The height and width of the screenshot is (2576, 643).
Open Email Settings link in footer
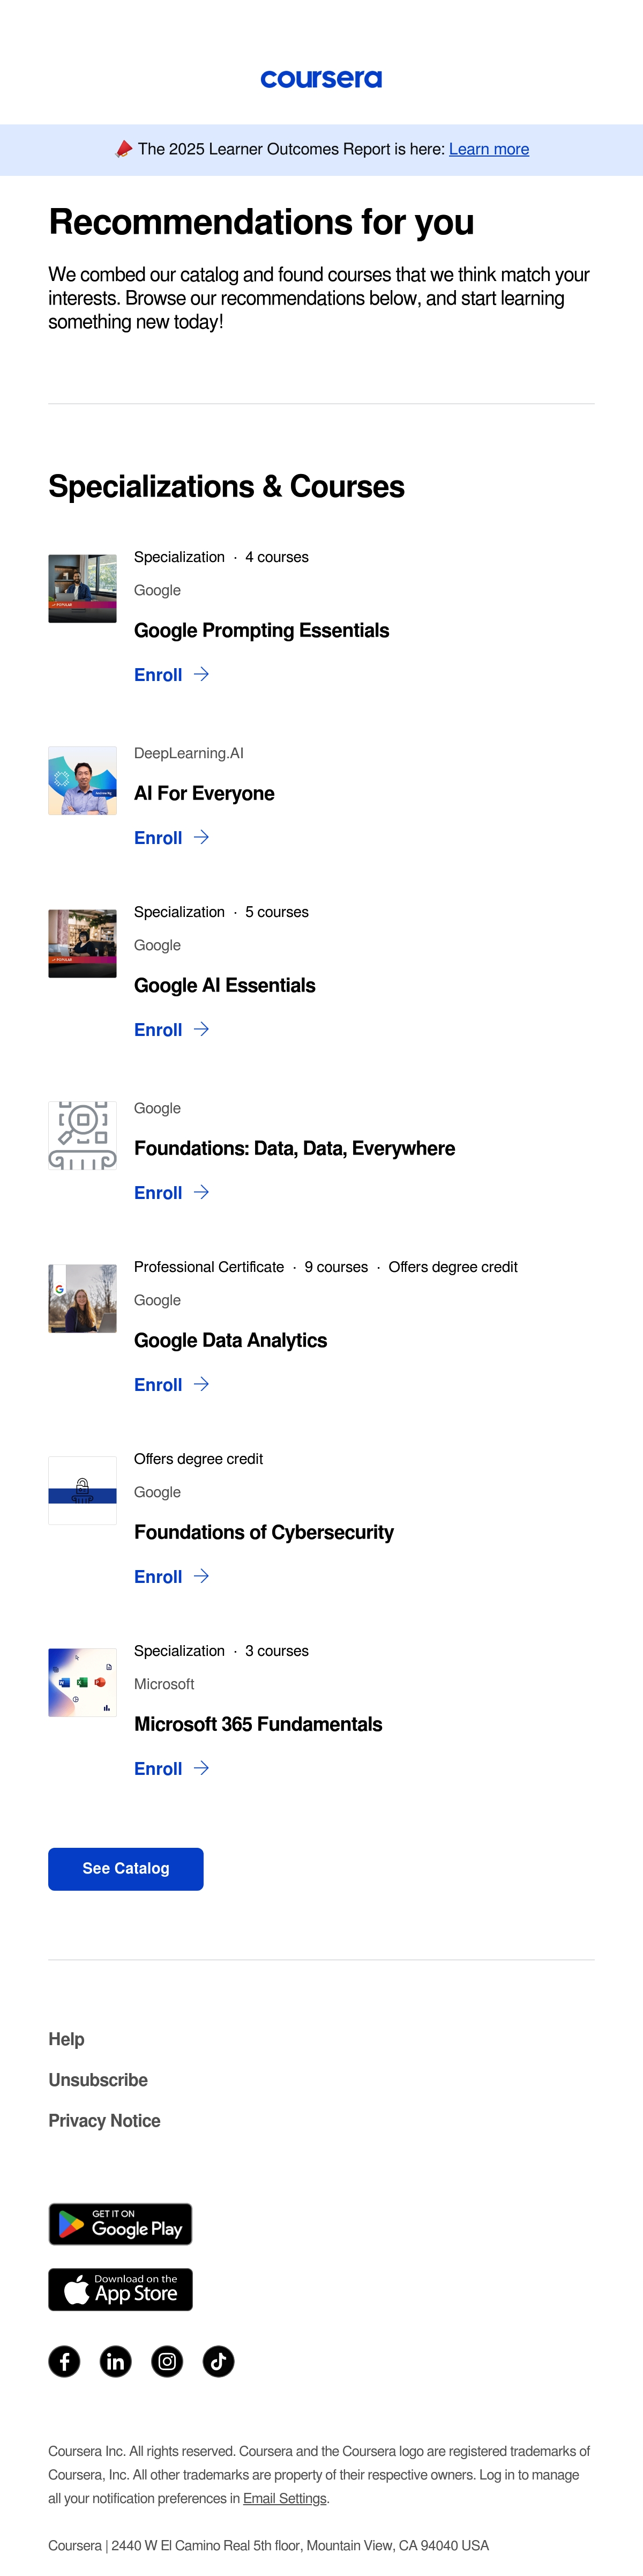(285, 2498)
